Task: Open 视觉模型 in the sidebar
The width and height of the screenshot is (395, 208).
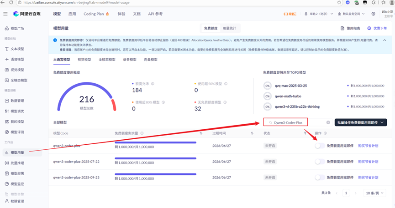Action: [x=15, y=70]
